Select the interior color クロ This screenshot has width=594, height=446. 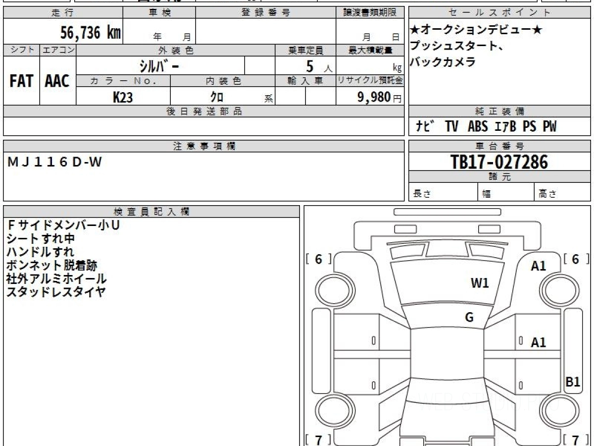tap(217, 97)
